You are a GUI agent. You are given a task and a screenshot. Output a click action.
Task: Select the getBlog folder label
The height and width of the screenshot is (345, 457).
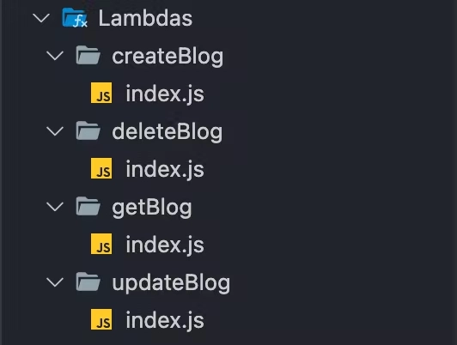tap(152, 208)
